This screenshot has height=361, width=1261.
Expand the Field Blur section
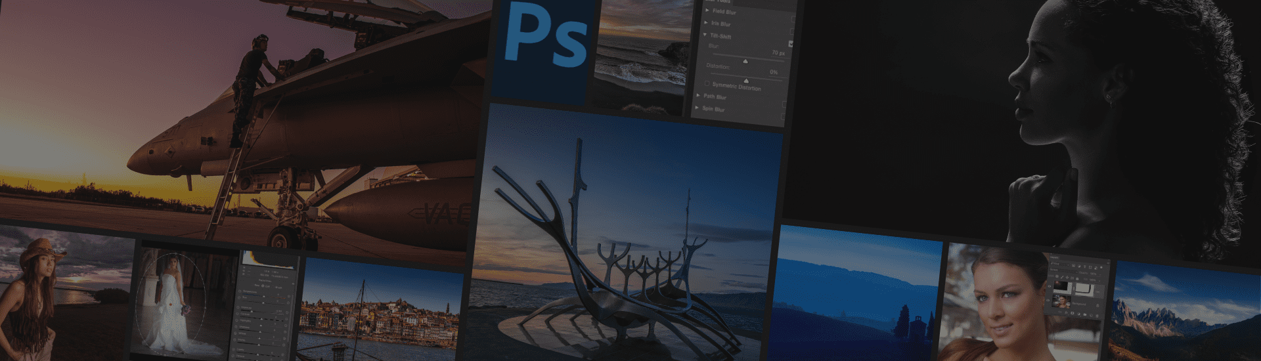tap(707, 11)
